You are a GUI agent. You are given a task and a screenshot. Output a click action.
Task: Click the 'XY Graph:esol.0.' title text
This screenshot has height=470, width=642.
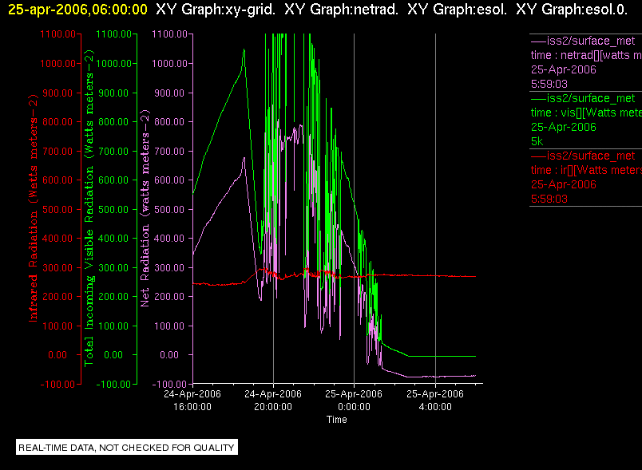(572, 9)
